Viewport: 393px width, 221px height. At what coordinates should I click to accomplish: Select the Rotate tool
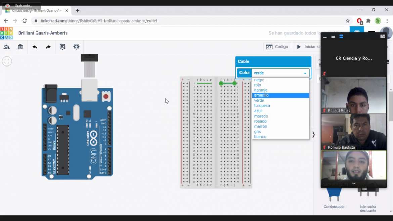7,47
